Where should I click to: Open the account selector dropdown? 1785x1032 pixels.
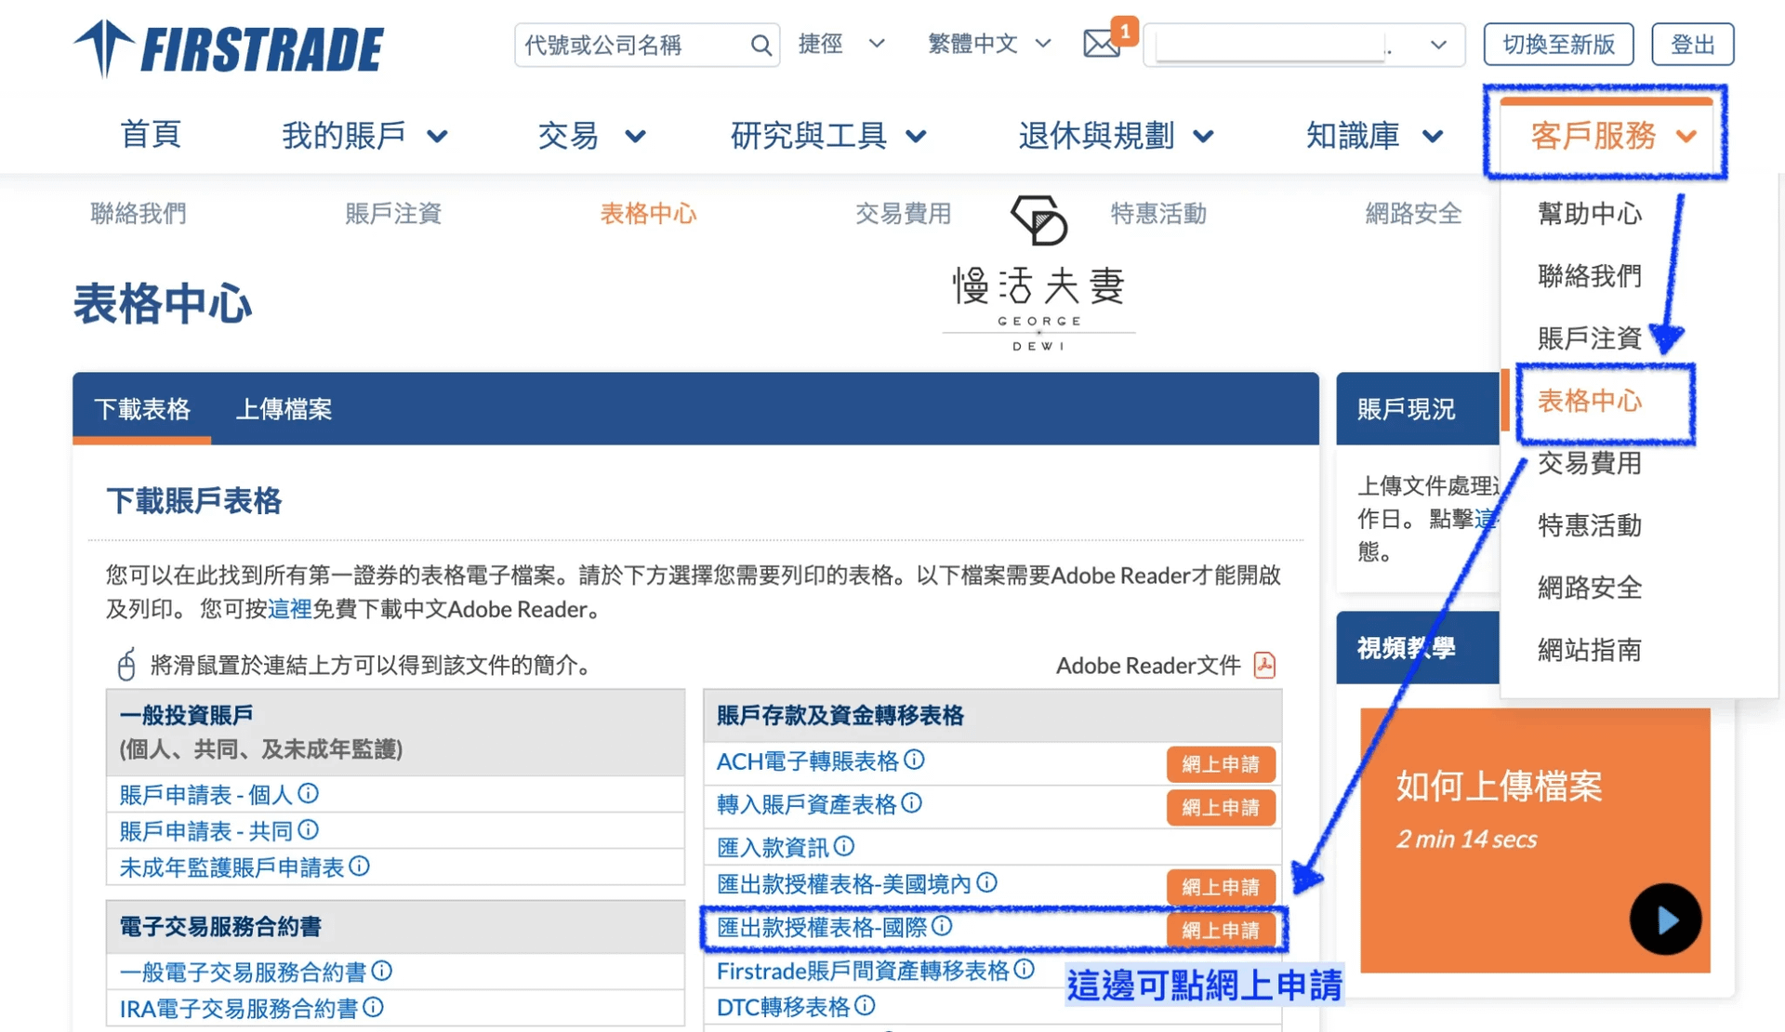[x=1304, y=45]
